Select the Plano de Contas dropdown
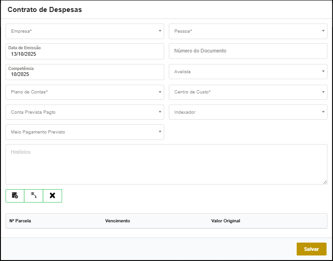This screenshot has height=261, width=333. [85, 92]
